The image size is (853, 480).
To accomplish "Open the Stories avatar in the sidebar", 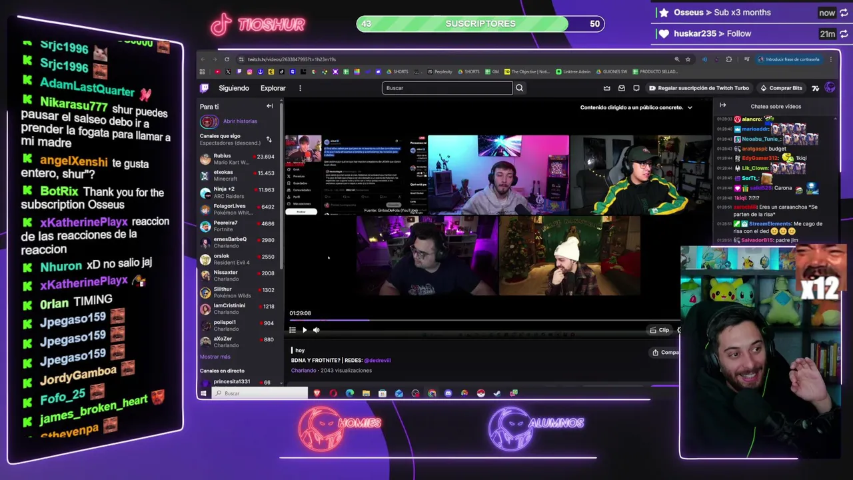I will tap(209, 121).
